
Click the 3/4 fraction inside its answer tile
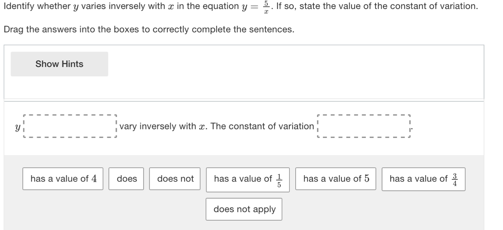point(454,179)
